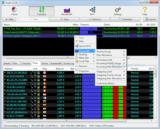Viewport: 160px width, 129px height.
Task: Open the Outgoing Limit submenu
Action: [x=111, y=72]
